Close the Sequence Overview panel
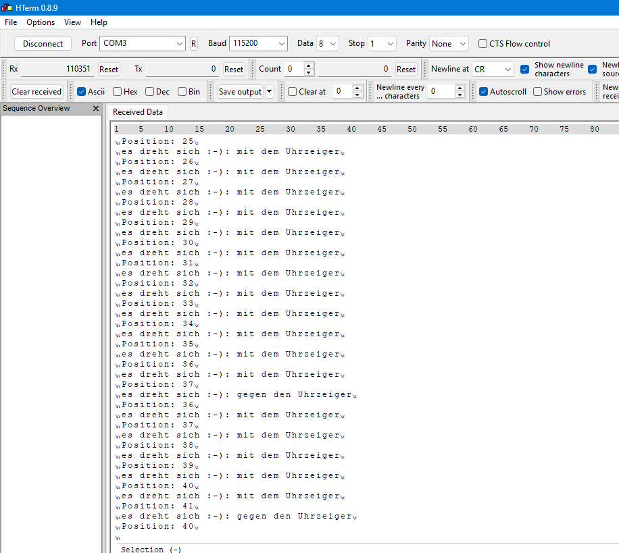 point(96,109)
